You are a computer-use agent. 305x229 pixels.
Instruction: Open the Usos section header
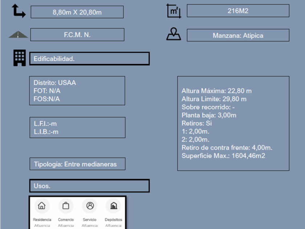coord(89,186)
